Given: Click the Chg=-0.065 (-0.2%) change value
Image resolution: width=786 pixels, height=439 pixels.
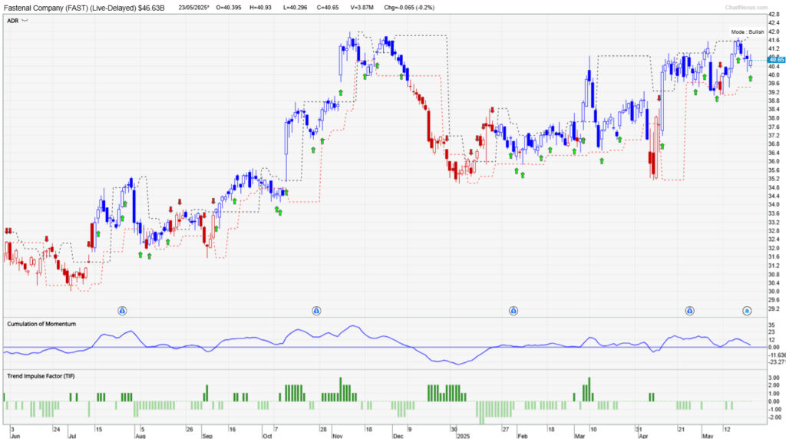Looking at the screenshot, I should click(409, 8).
